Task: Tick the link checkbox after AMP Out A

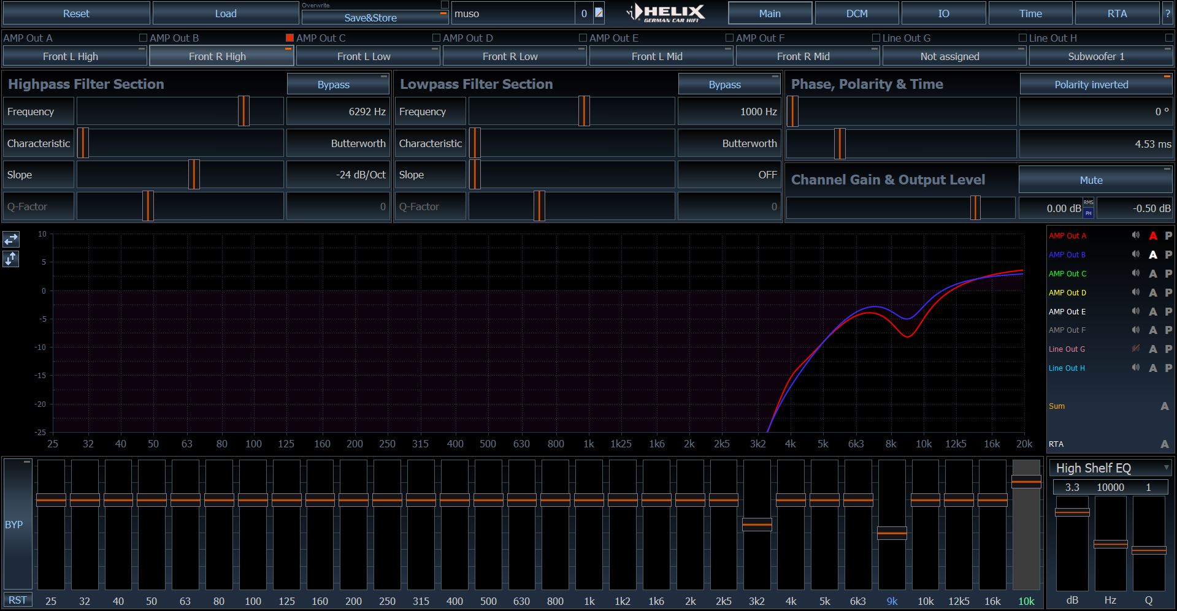Action: coord(143,38)
